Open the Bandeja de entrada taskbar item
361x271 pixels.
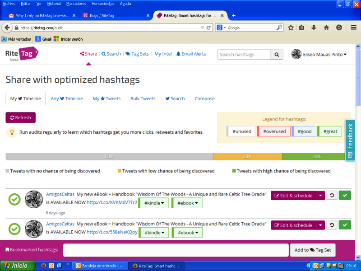[100, 266]
